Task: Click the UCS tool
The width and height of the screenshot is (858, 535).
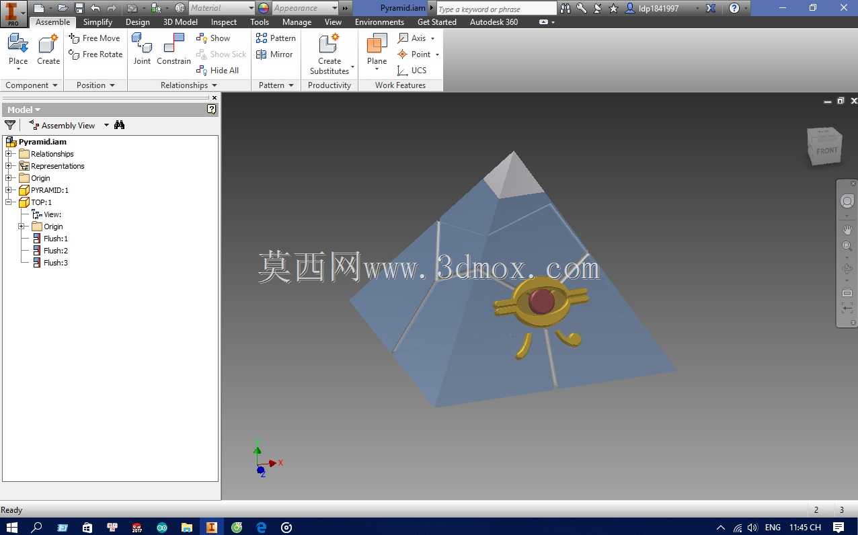Action: pos(412,71)
